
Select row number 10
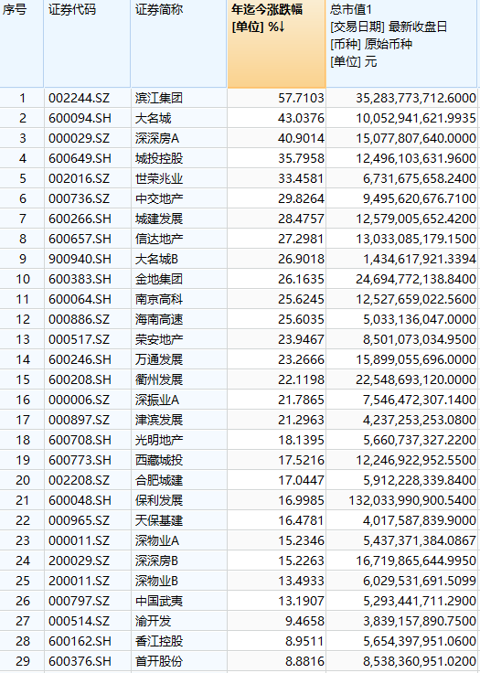tap(21, 279)
